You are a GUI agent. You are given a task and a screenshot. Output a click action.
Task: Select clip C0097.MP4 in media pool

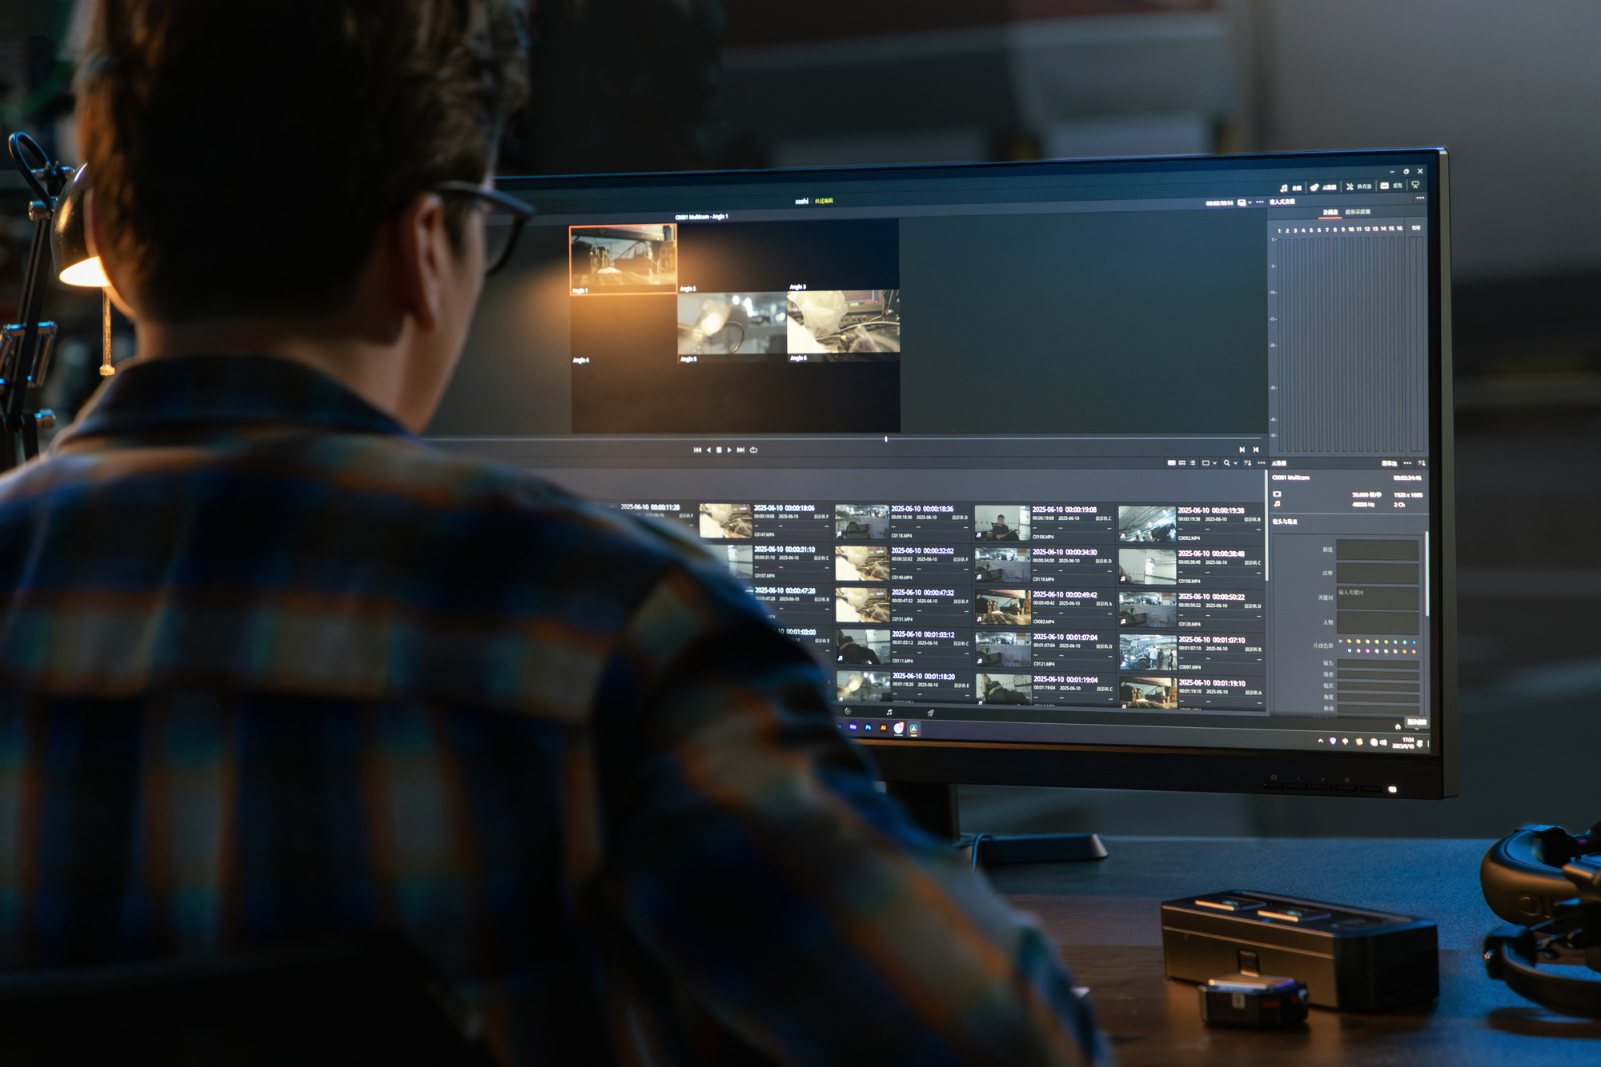click(x=1190, y=653)
